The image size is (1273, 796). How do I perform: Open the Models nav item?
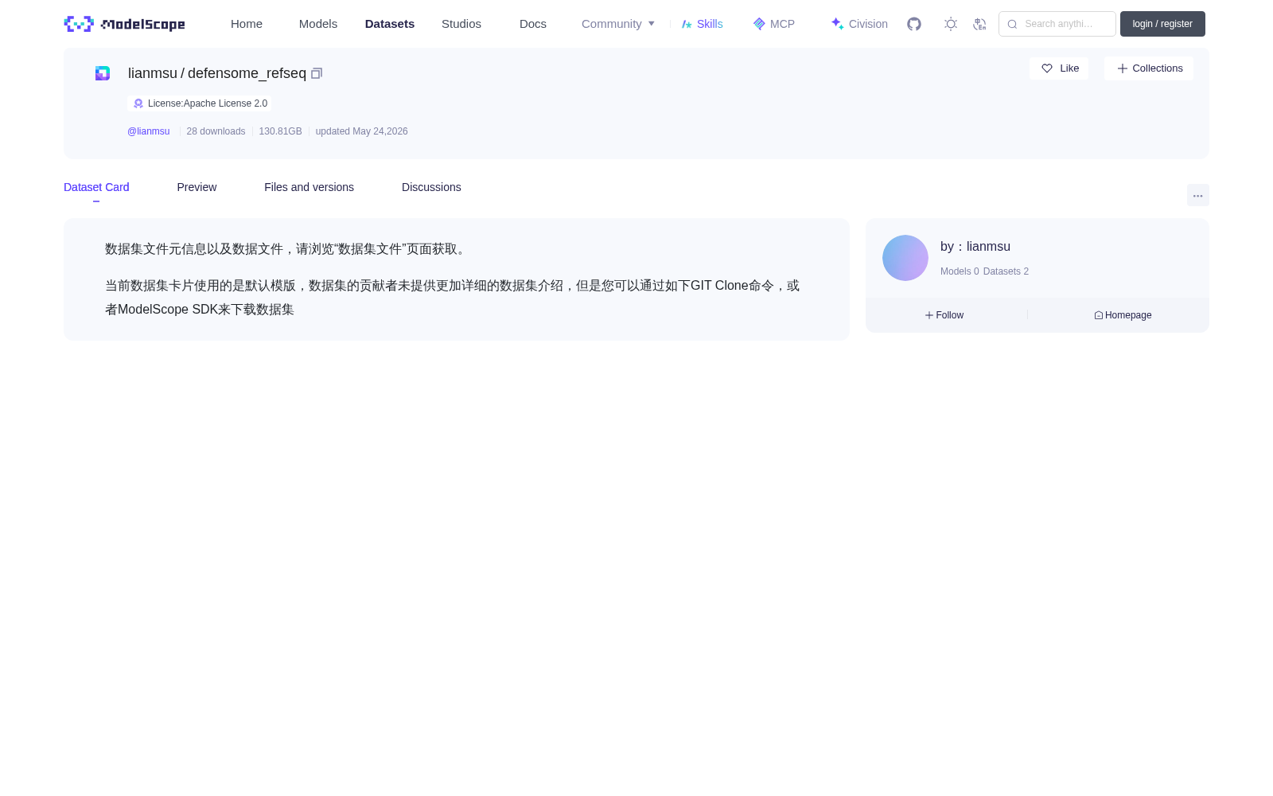click(x=318, y=24)
